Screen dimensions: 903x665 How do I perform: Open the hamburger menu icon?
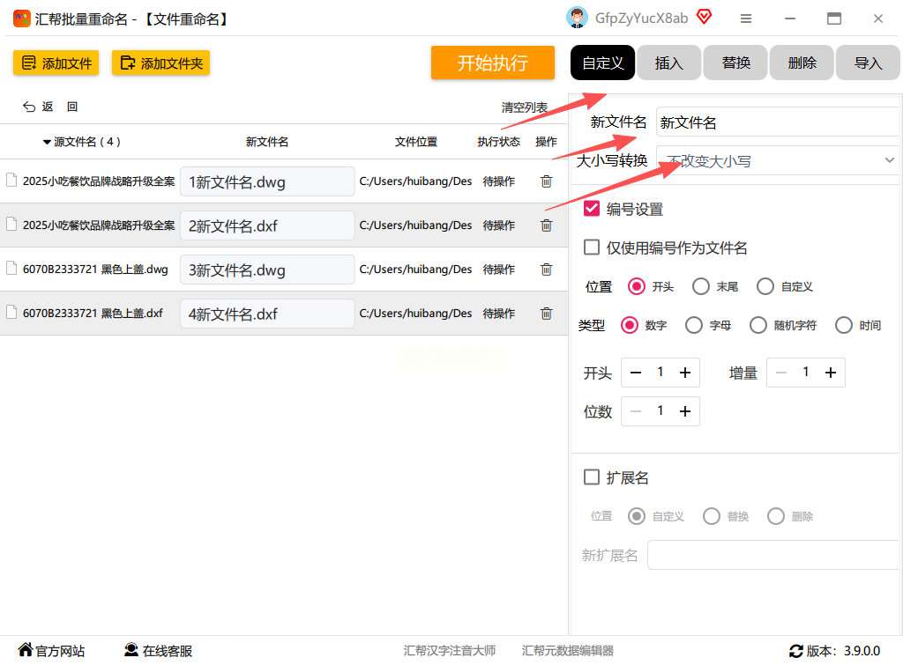tap(746, 18)
